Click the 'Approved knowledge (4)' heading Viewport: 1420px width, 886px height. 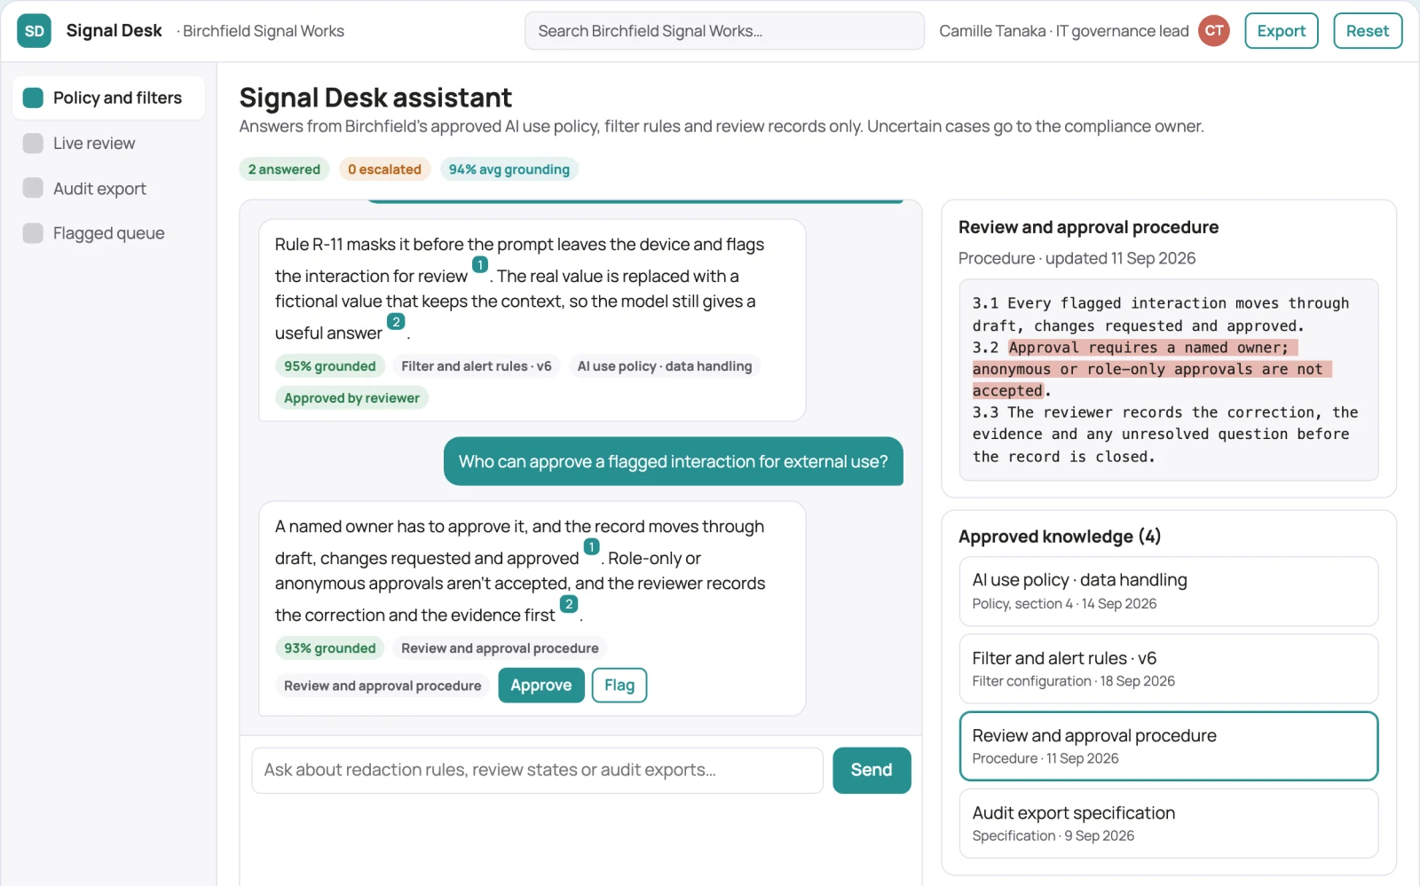[x=1060, y=537]
